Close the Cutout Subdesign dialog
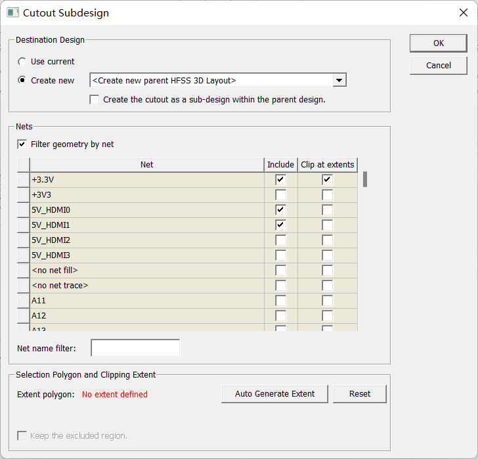Image resolution: width=478 pixels, height=459 pixels. tap(464, 12)
